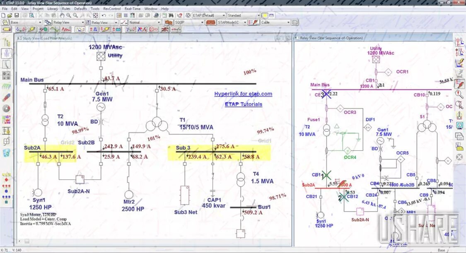The width and height of the screenshot is (466, 253).
Task: Click the Zoom Out magnifier icon
Action: [75, 15]
